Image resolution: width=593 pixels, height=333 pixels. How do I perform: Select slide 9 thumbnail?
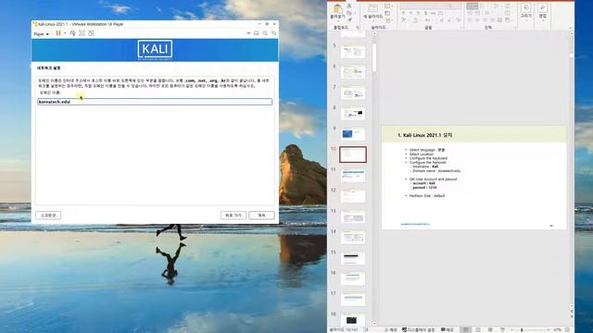click(353, 134)
